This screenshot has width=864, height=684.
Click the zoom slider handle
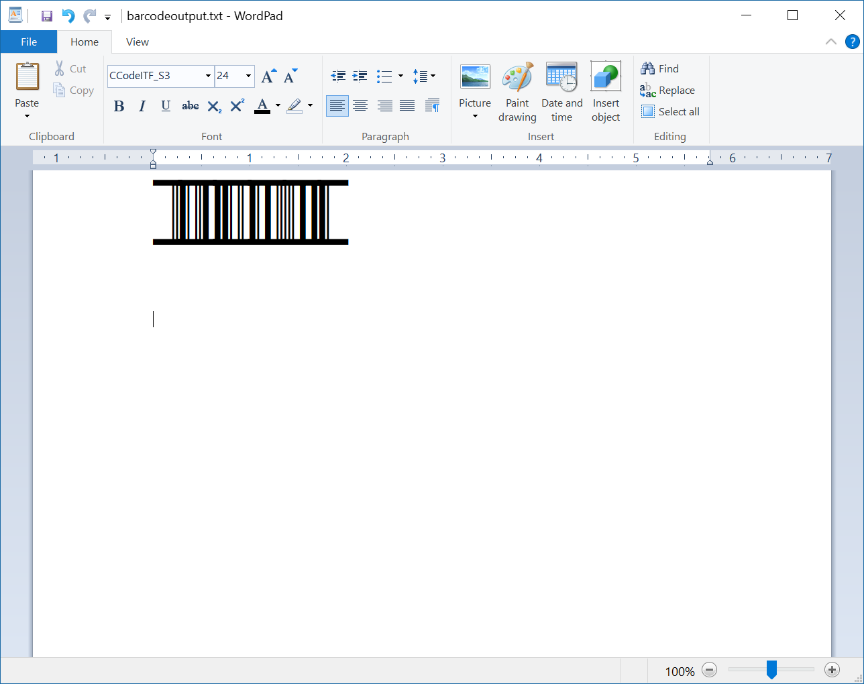click(x=771, y=669)
